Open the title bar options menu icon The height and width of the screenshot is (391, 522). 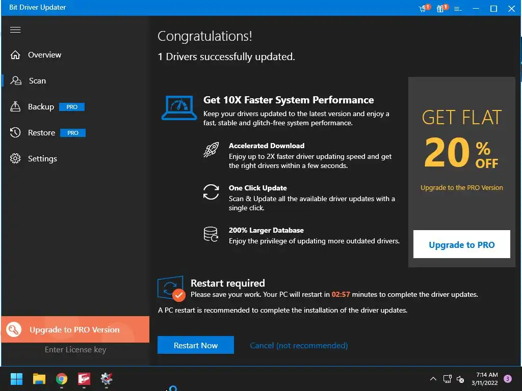coord(458,9)
